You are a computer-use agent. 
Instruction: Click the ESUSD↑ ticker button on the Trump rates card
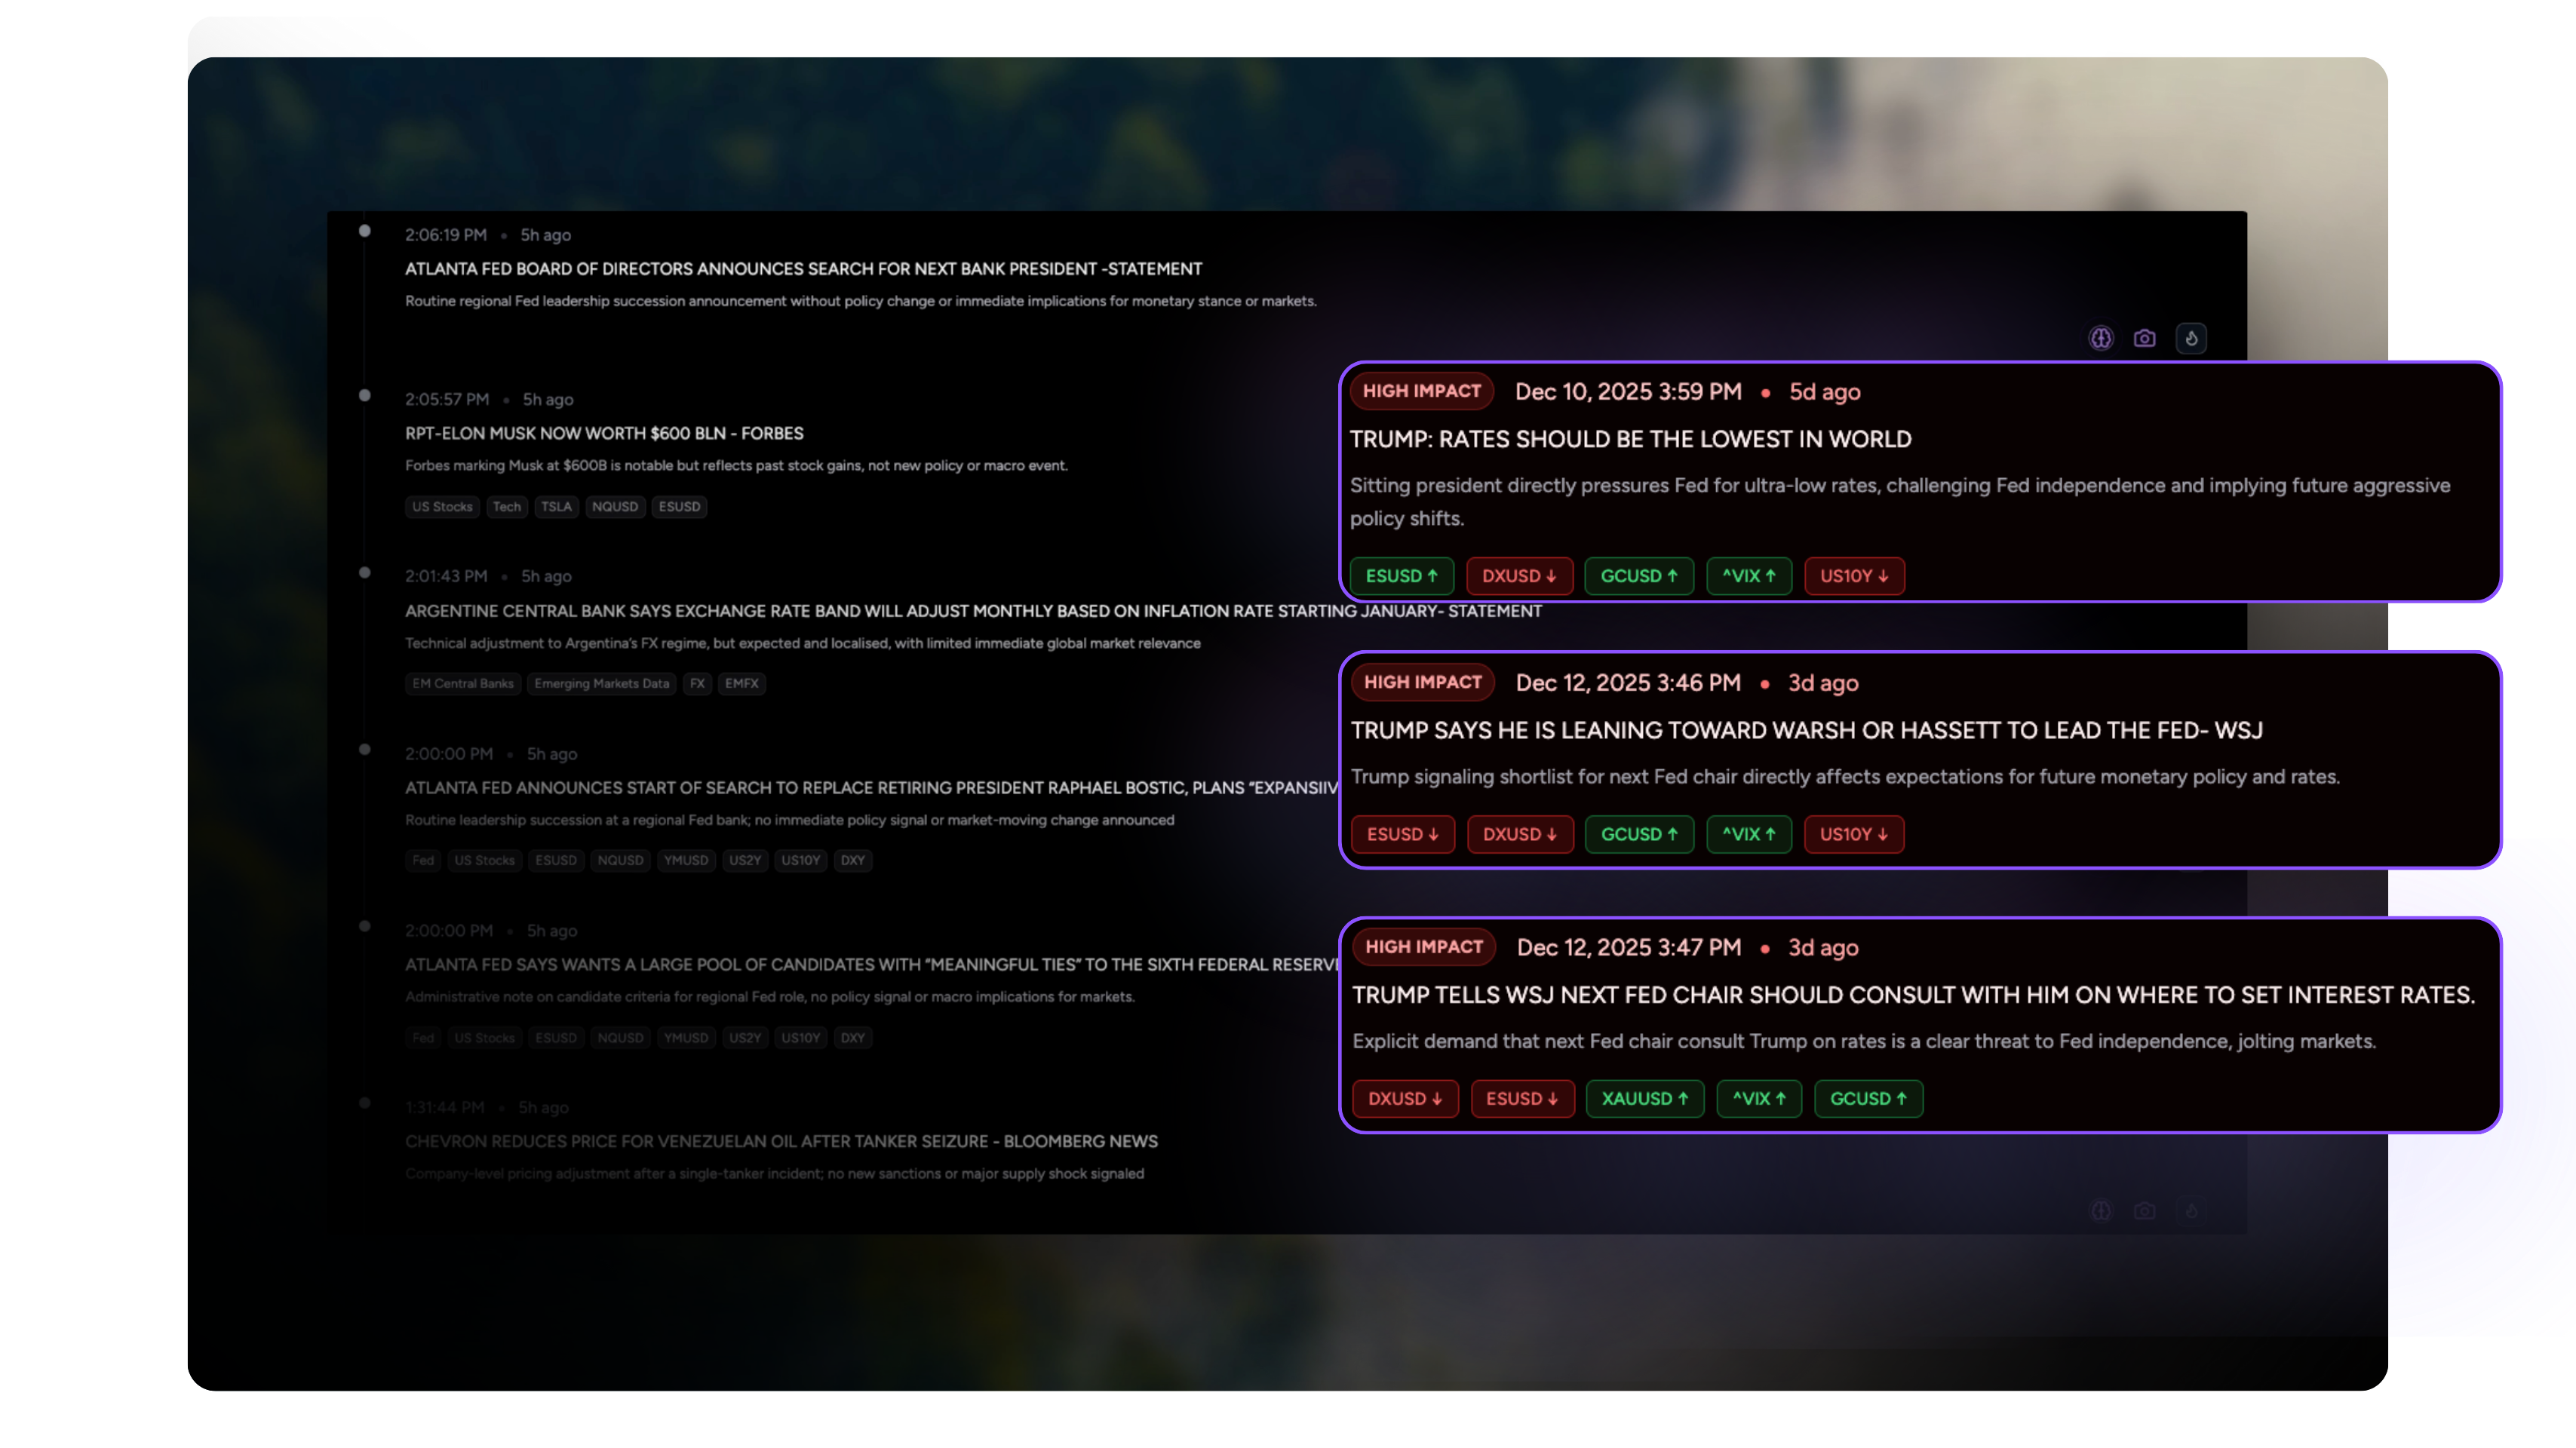(x=1401, y=576)
